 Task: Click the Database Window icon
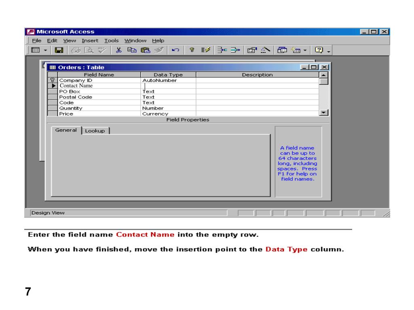point(282,50)
